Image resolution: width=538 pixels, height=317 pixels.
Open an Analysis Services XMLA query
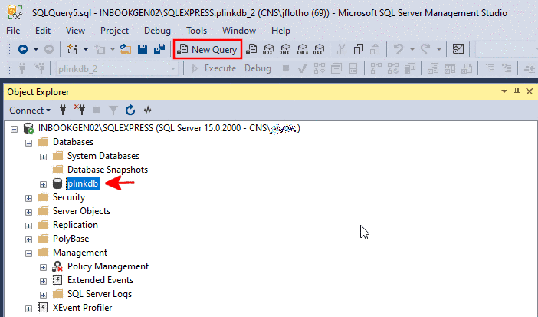[x=302, y=50]
